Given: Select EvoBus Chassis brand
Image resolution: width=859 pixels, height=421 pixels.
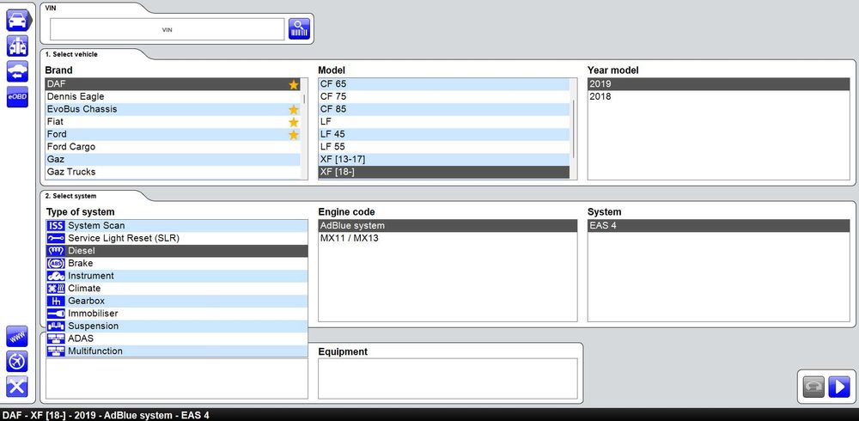Looking at the screenshot, I should (173, 109).
